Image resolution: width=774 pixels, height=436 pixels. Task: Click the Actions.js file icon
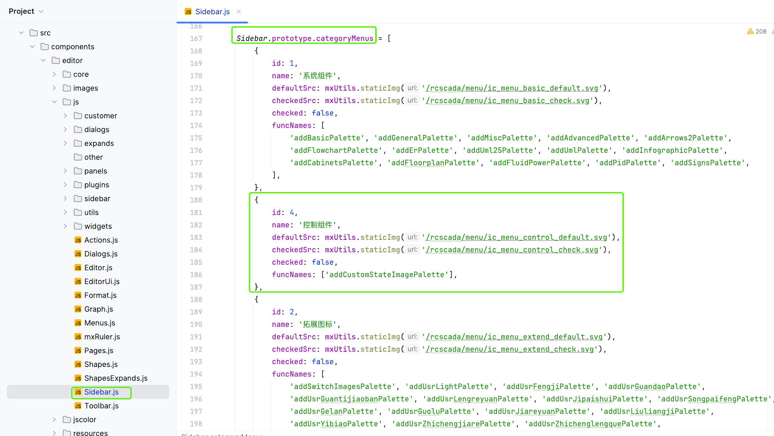78,240
